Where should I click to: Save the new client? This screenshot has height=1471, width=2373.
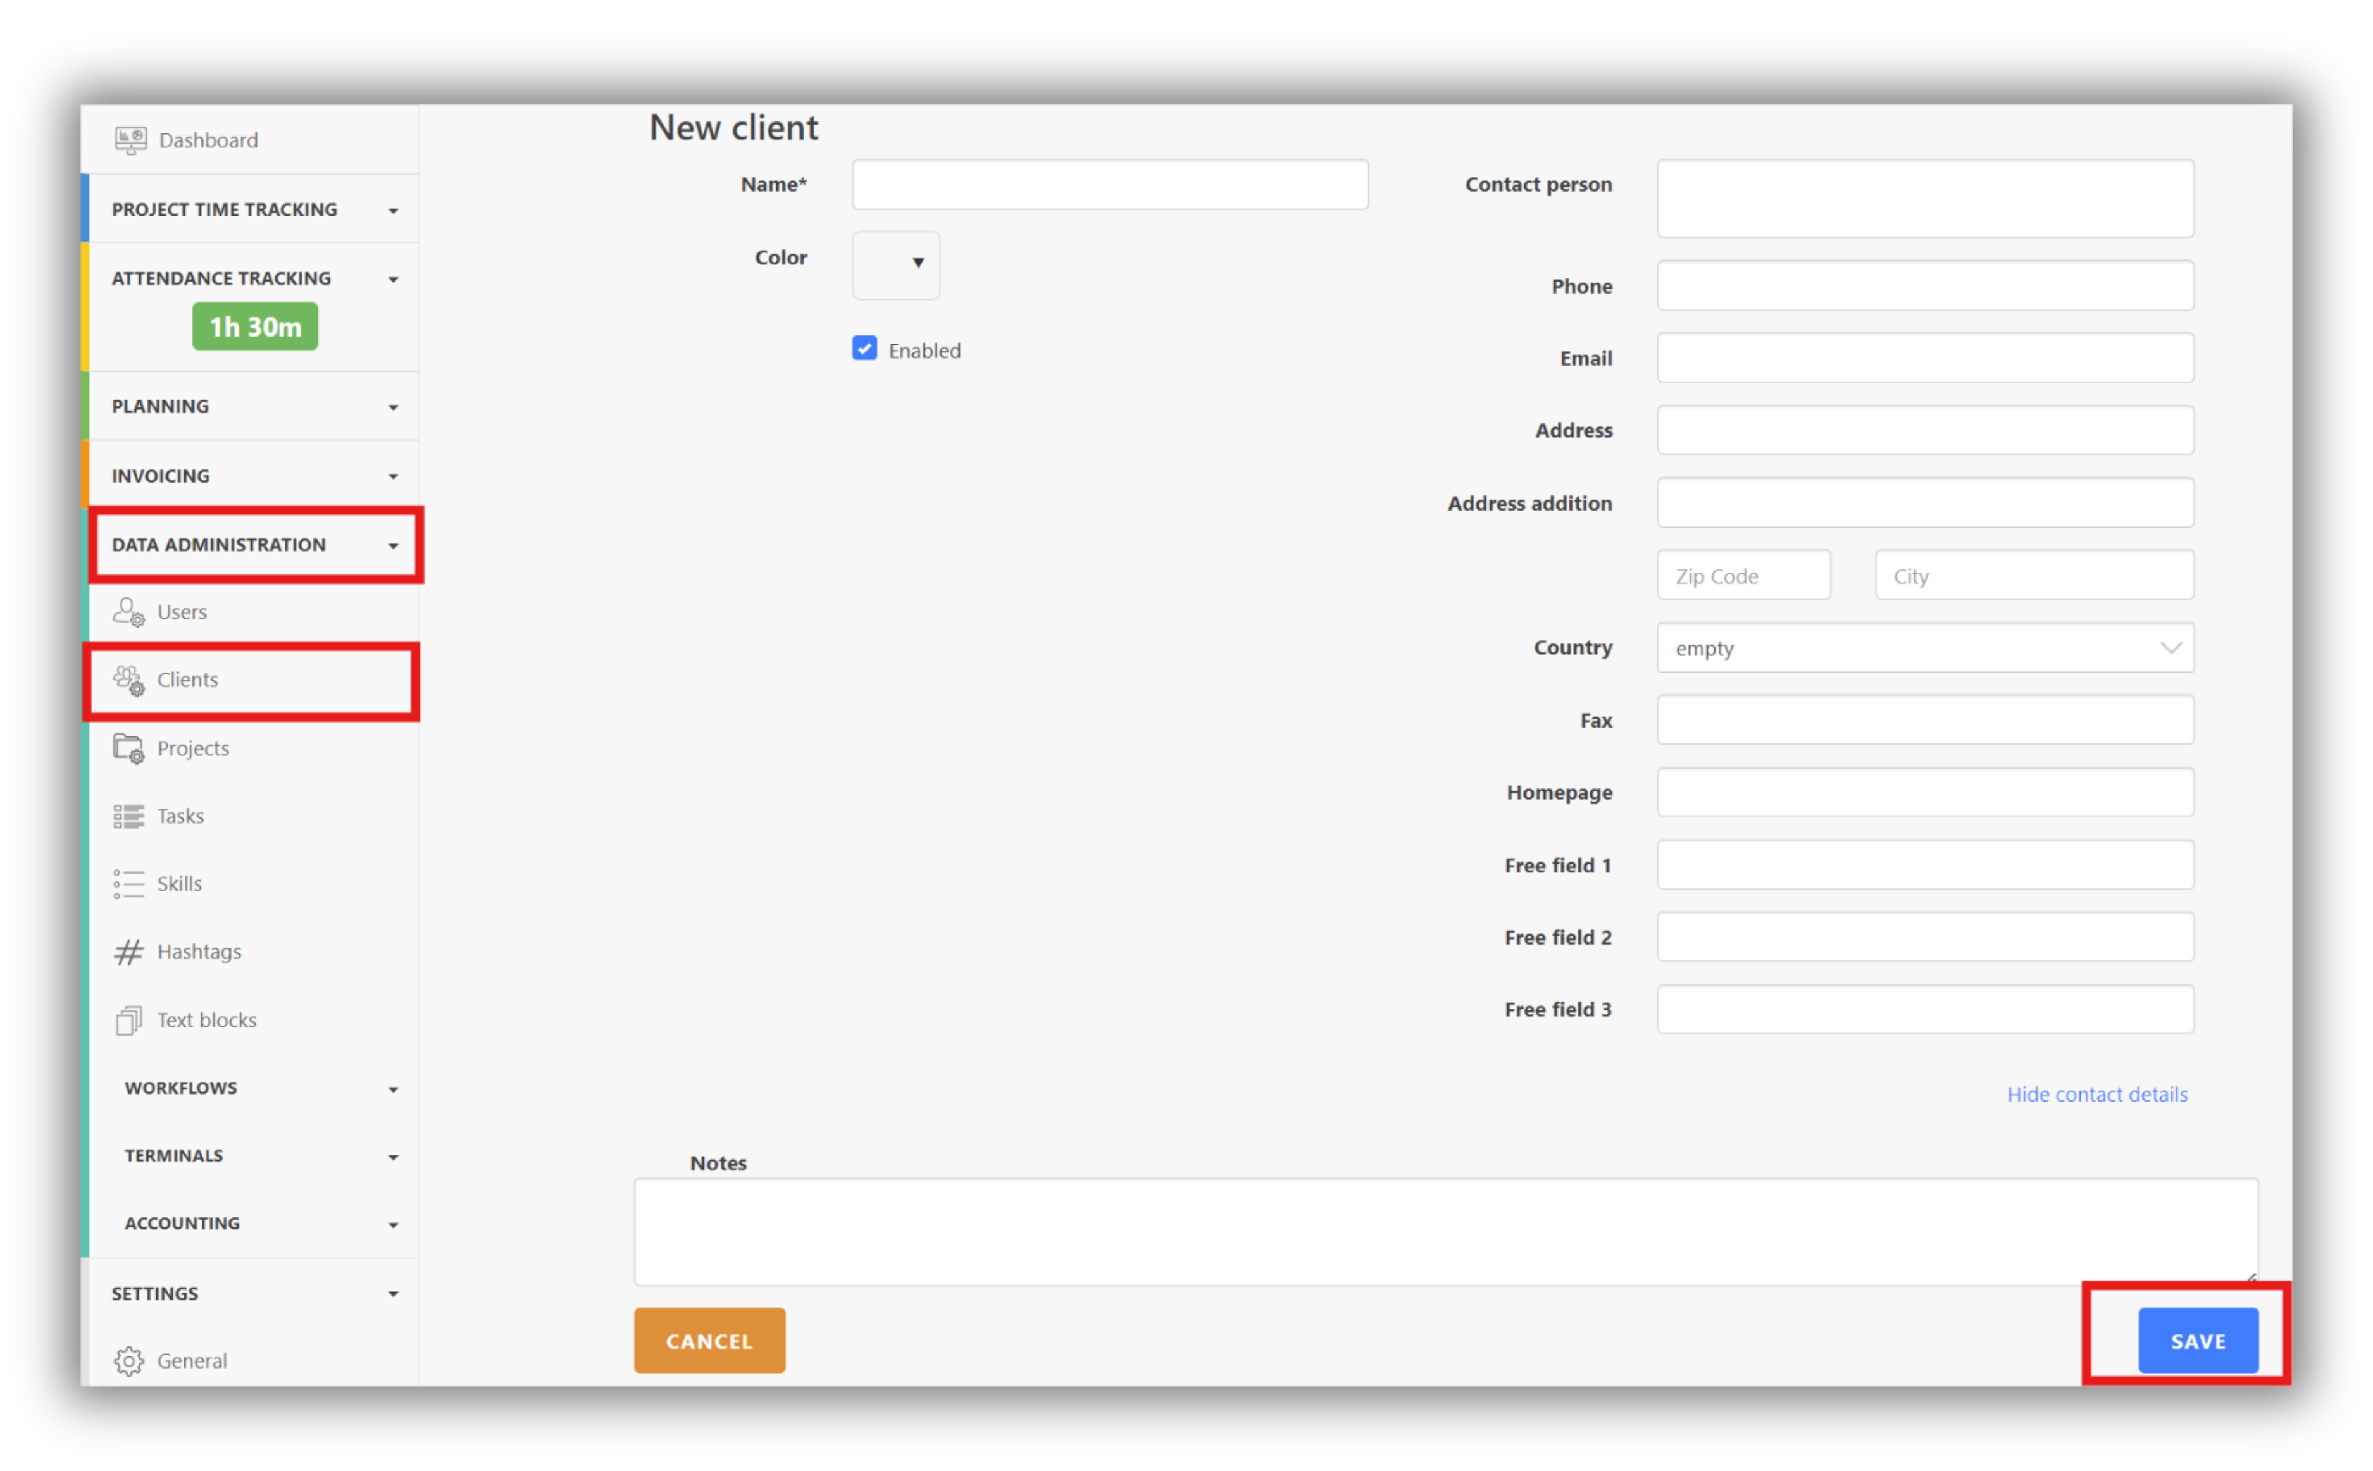tap(2197, 1339)
